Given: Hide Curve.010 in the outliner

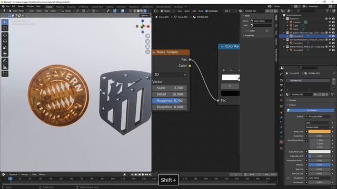Looking at the screenshot, I should [x=330, y=36].
